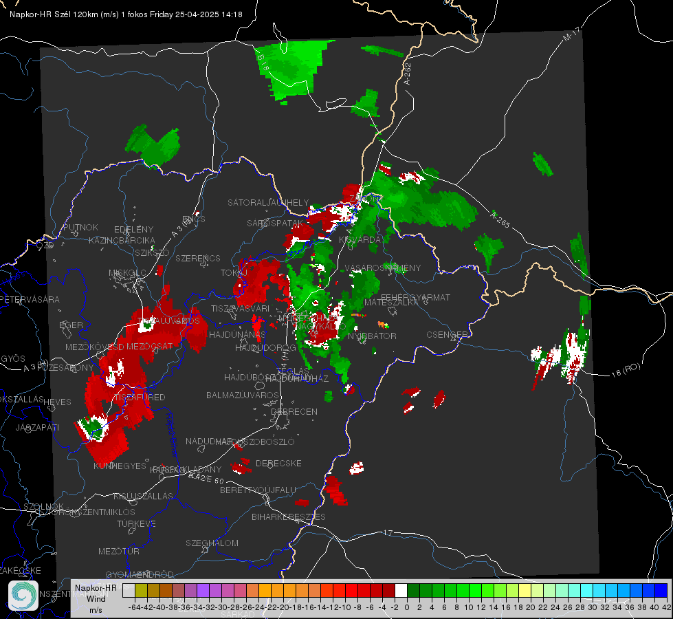Click the VÁSÁROSNAMÉNY label

(x=383, y=268)
